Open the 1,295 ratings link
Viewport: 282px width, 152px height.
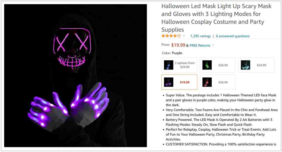200,36
